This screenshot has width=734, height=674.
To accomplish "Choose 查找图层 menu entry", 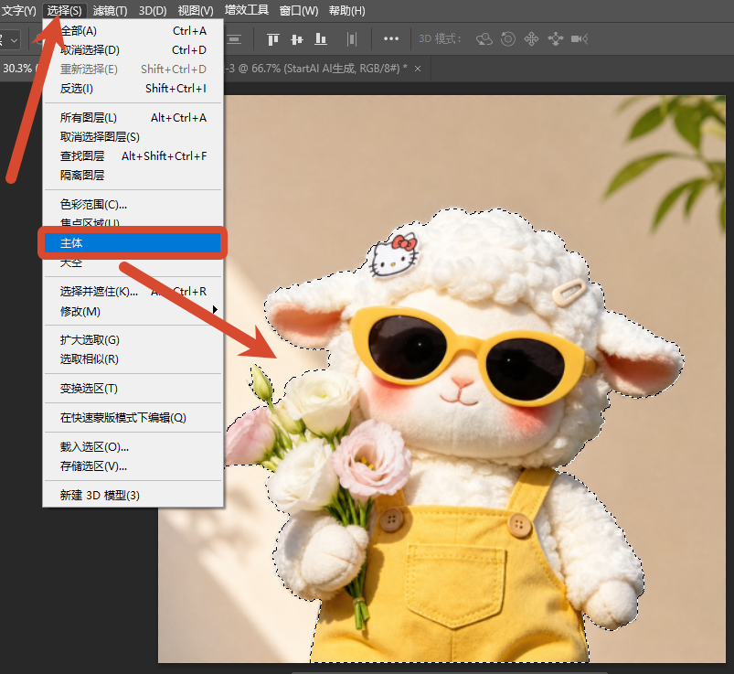I will 133,156.
